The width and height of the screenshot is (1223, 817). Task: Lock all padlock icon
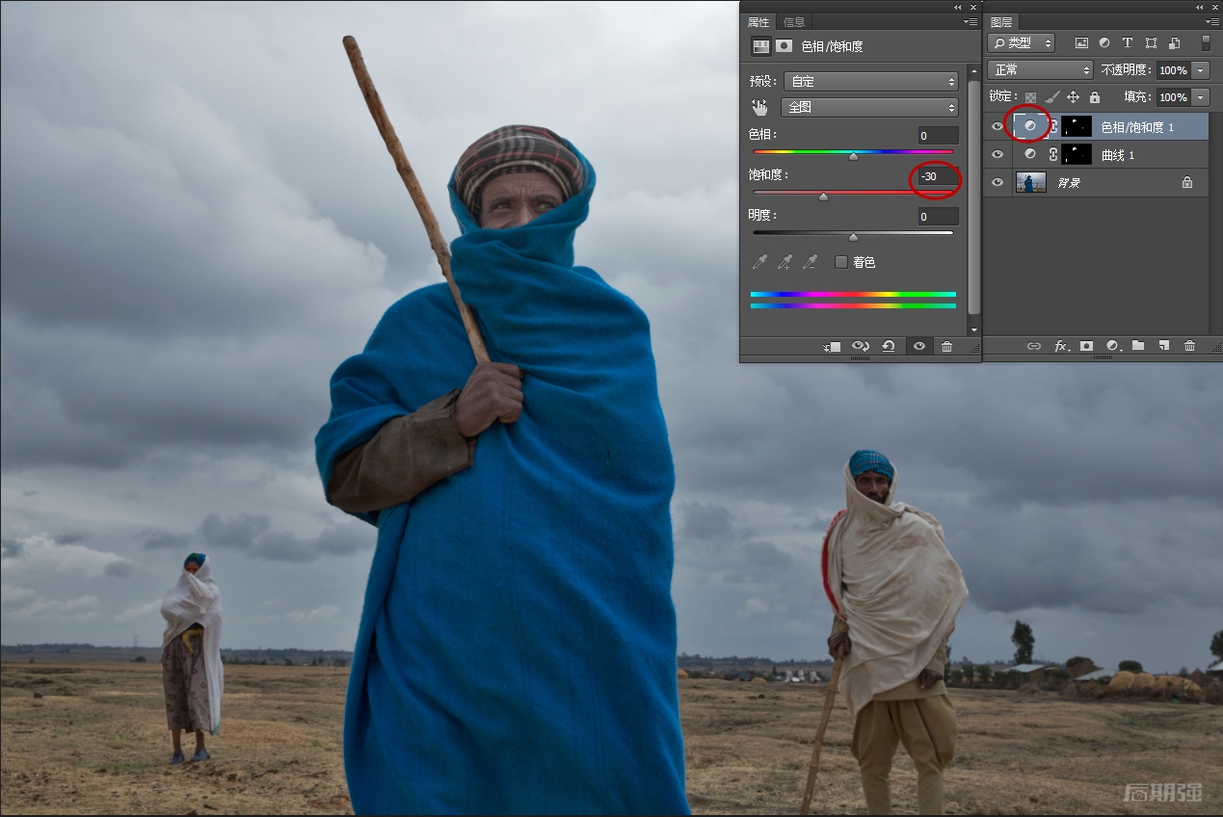pos(1095,97)
